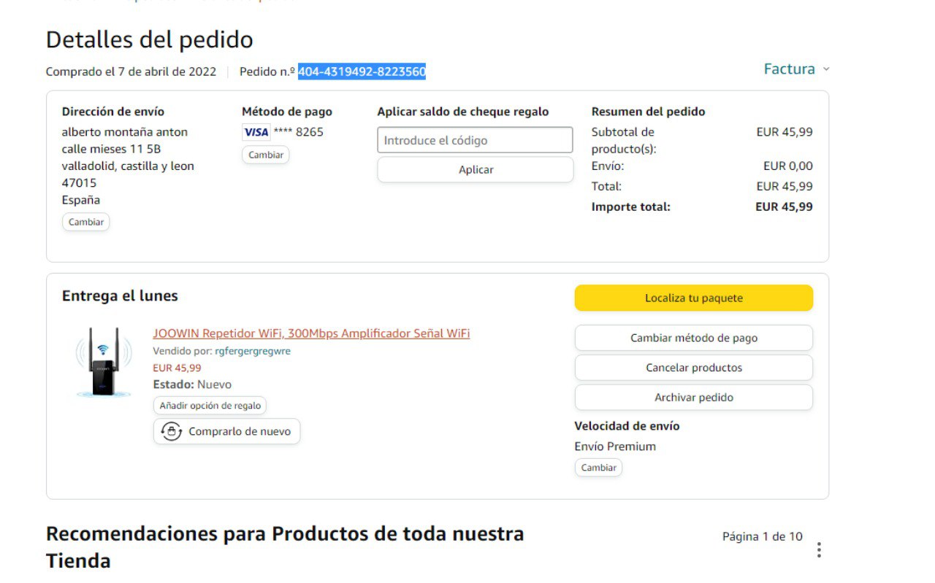
Task: Click the address line calle mieses 11 5B
Action: click(x=111, y=149)
